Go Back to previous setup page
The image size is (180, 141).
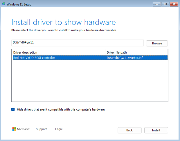tap(129, 130)
